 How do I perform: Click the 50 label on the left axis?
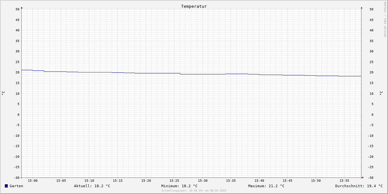[17, 9]
